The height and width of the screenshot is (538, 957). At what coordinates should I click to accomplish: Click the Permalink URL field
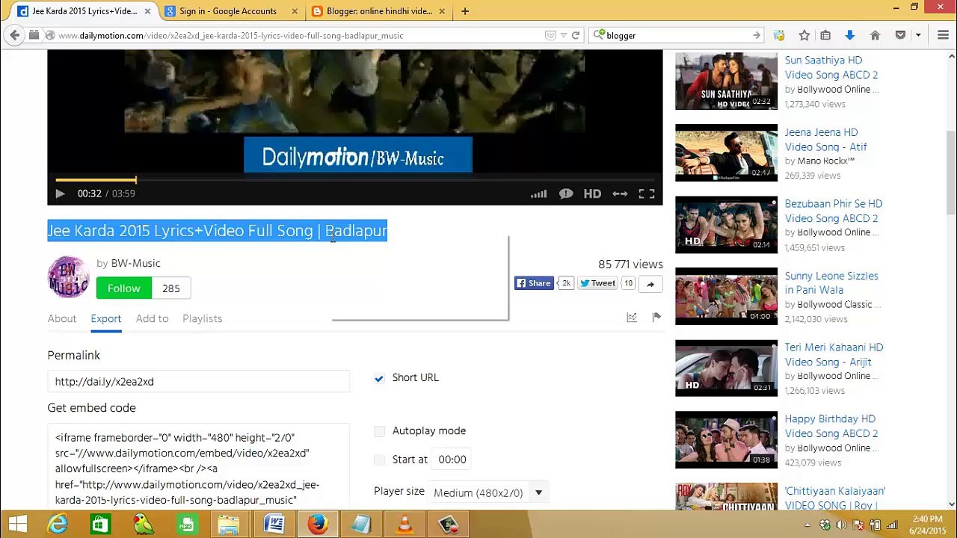pos(198,381)
